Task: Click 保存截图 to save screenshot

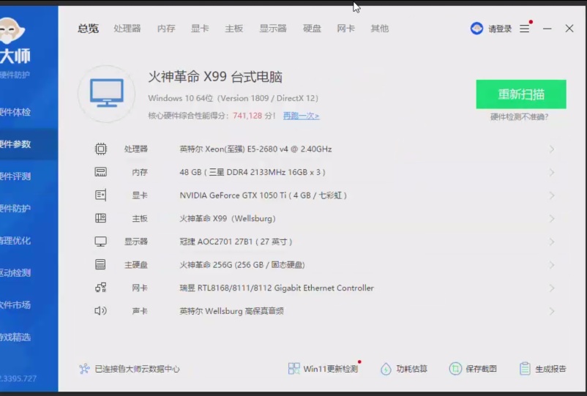Action: pyautogui.click(x=474, y=369)
